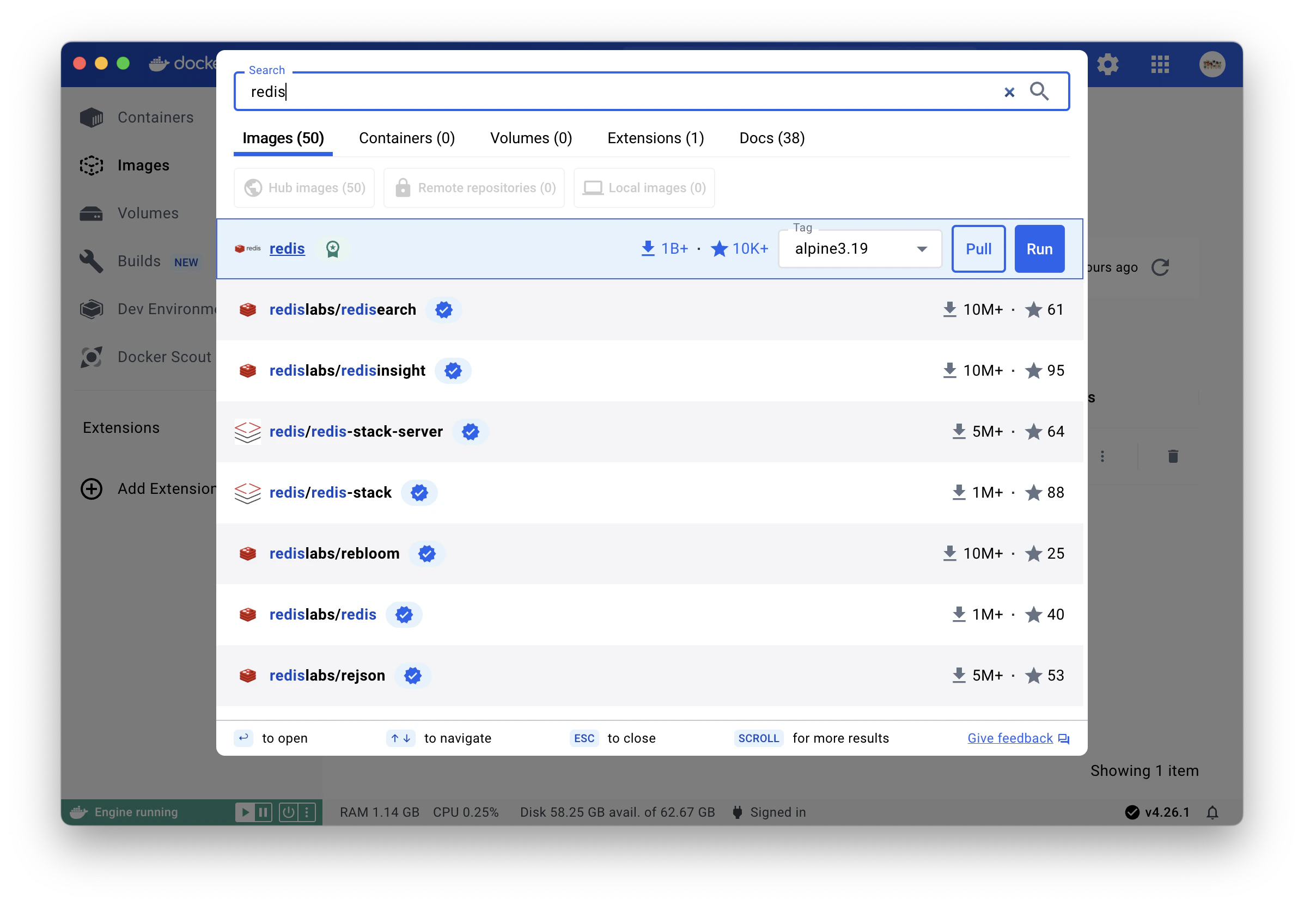Toggle Hub images (50) filter
1304x906 pixels.
pyautogui.click(x=304, y=188)
